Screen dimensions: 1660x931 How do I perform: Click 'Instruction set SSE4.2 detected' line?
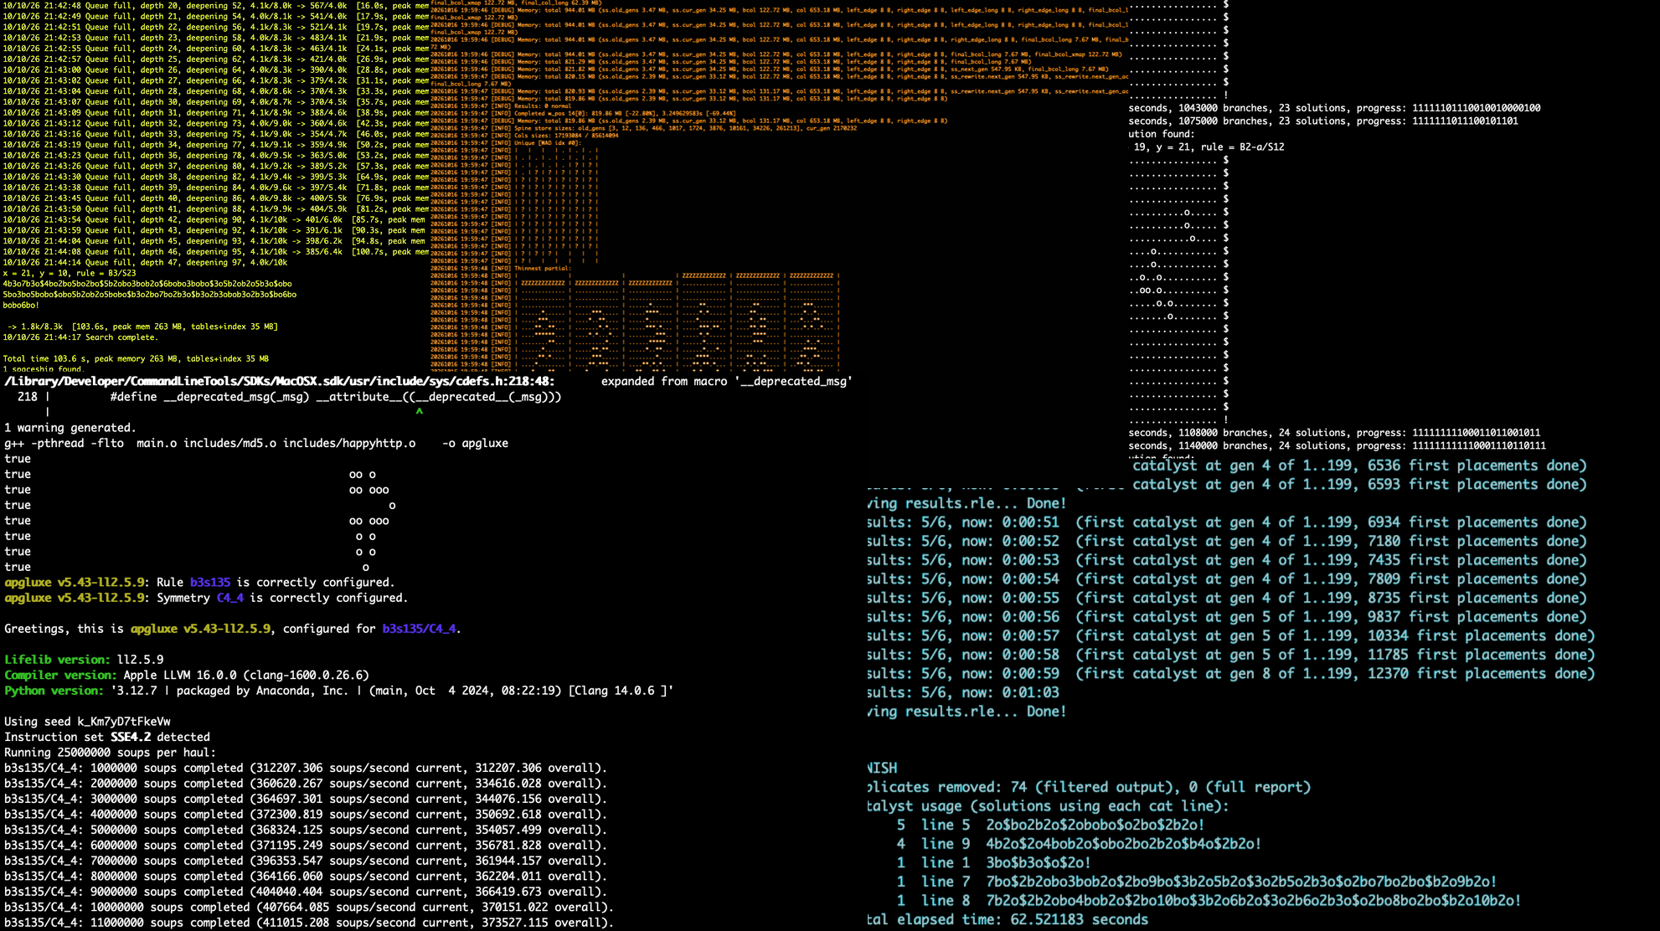(x=107, y=737)
